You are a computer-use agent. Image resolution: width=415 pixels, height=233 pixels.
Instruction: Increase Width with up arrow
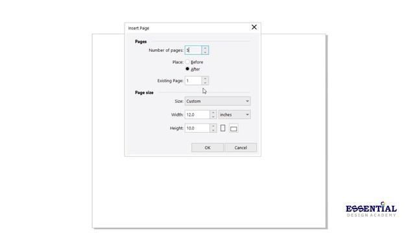pyautogui.click(x=213, y=113)
